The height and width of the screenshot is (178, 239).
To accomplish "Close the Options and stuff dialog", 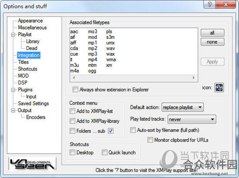I will (226, 4).
